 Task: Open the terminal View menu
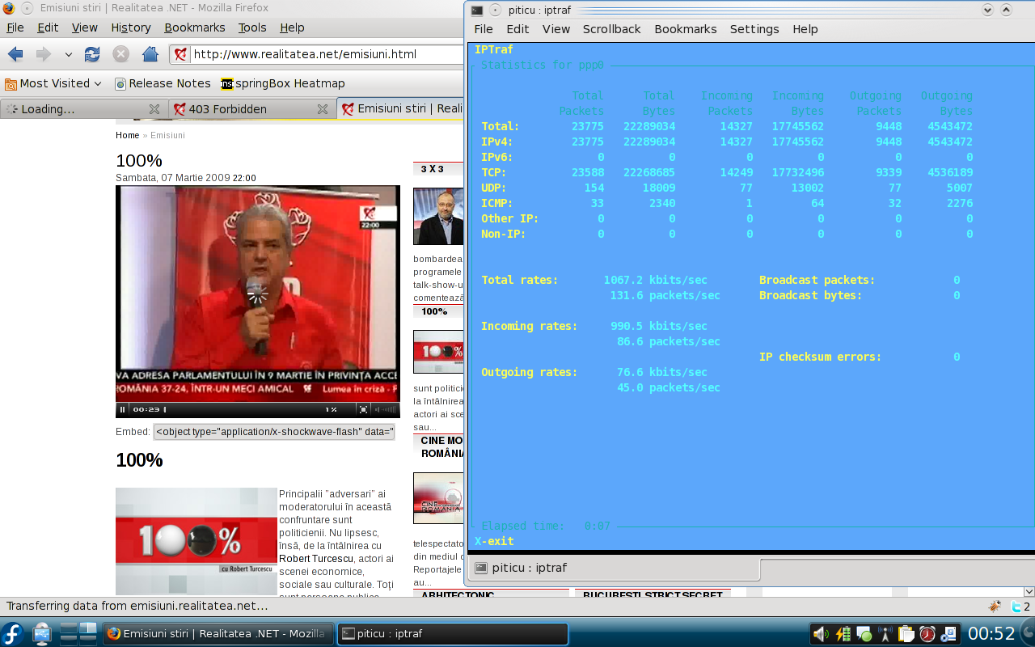(x=556, y=29)
